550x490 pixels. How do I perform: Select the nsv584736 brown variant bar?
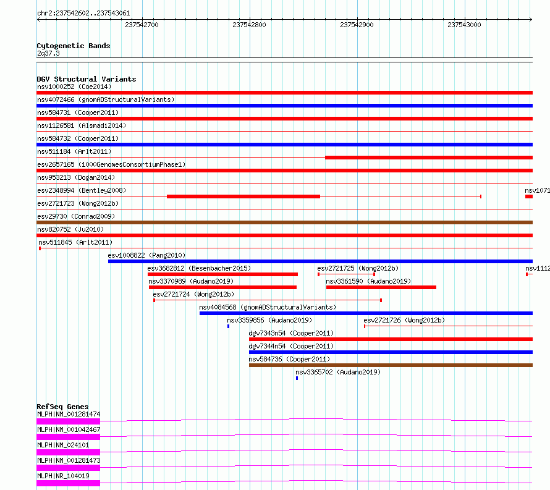pyautogui.click(x=391, y=365)
